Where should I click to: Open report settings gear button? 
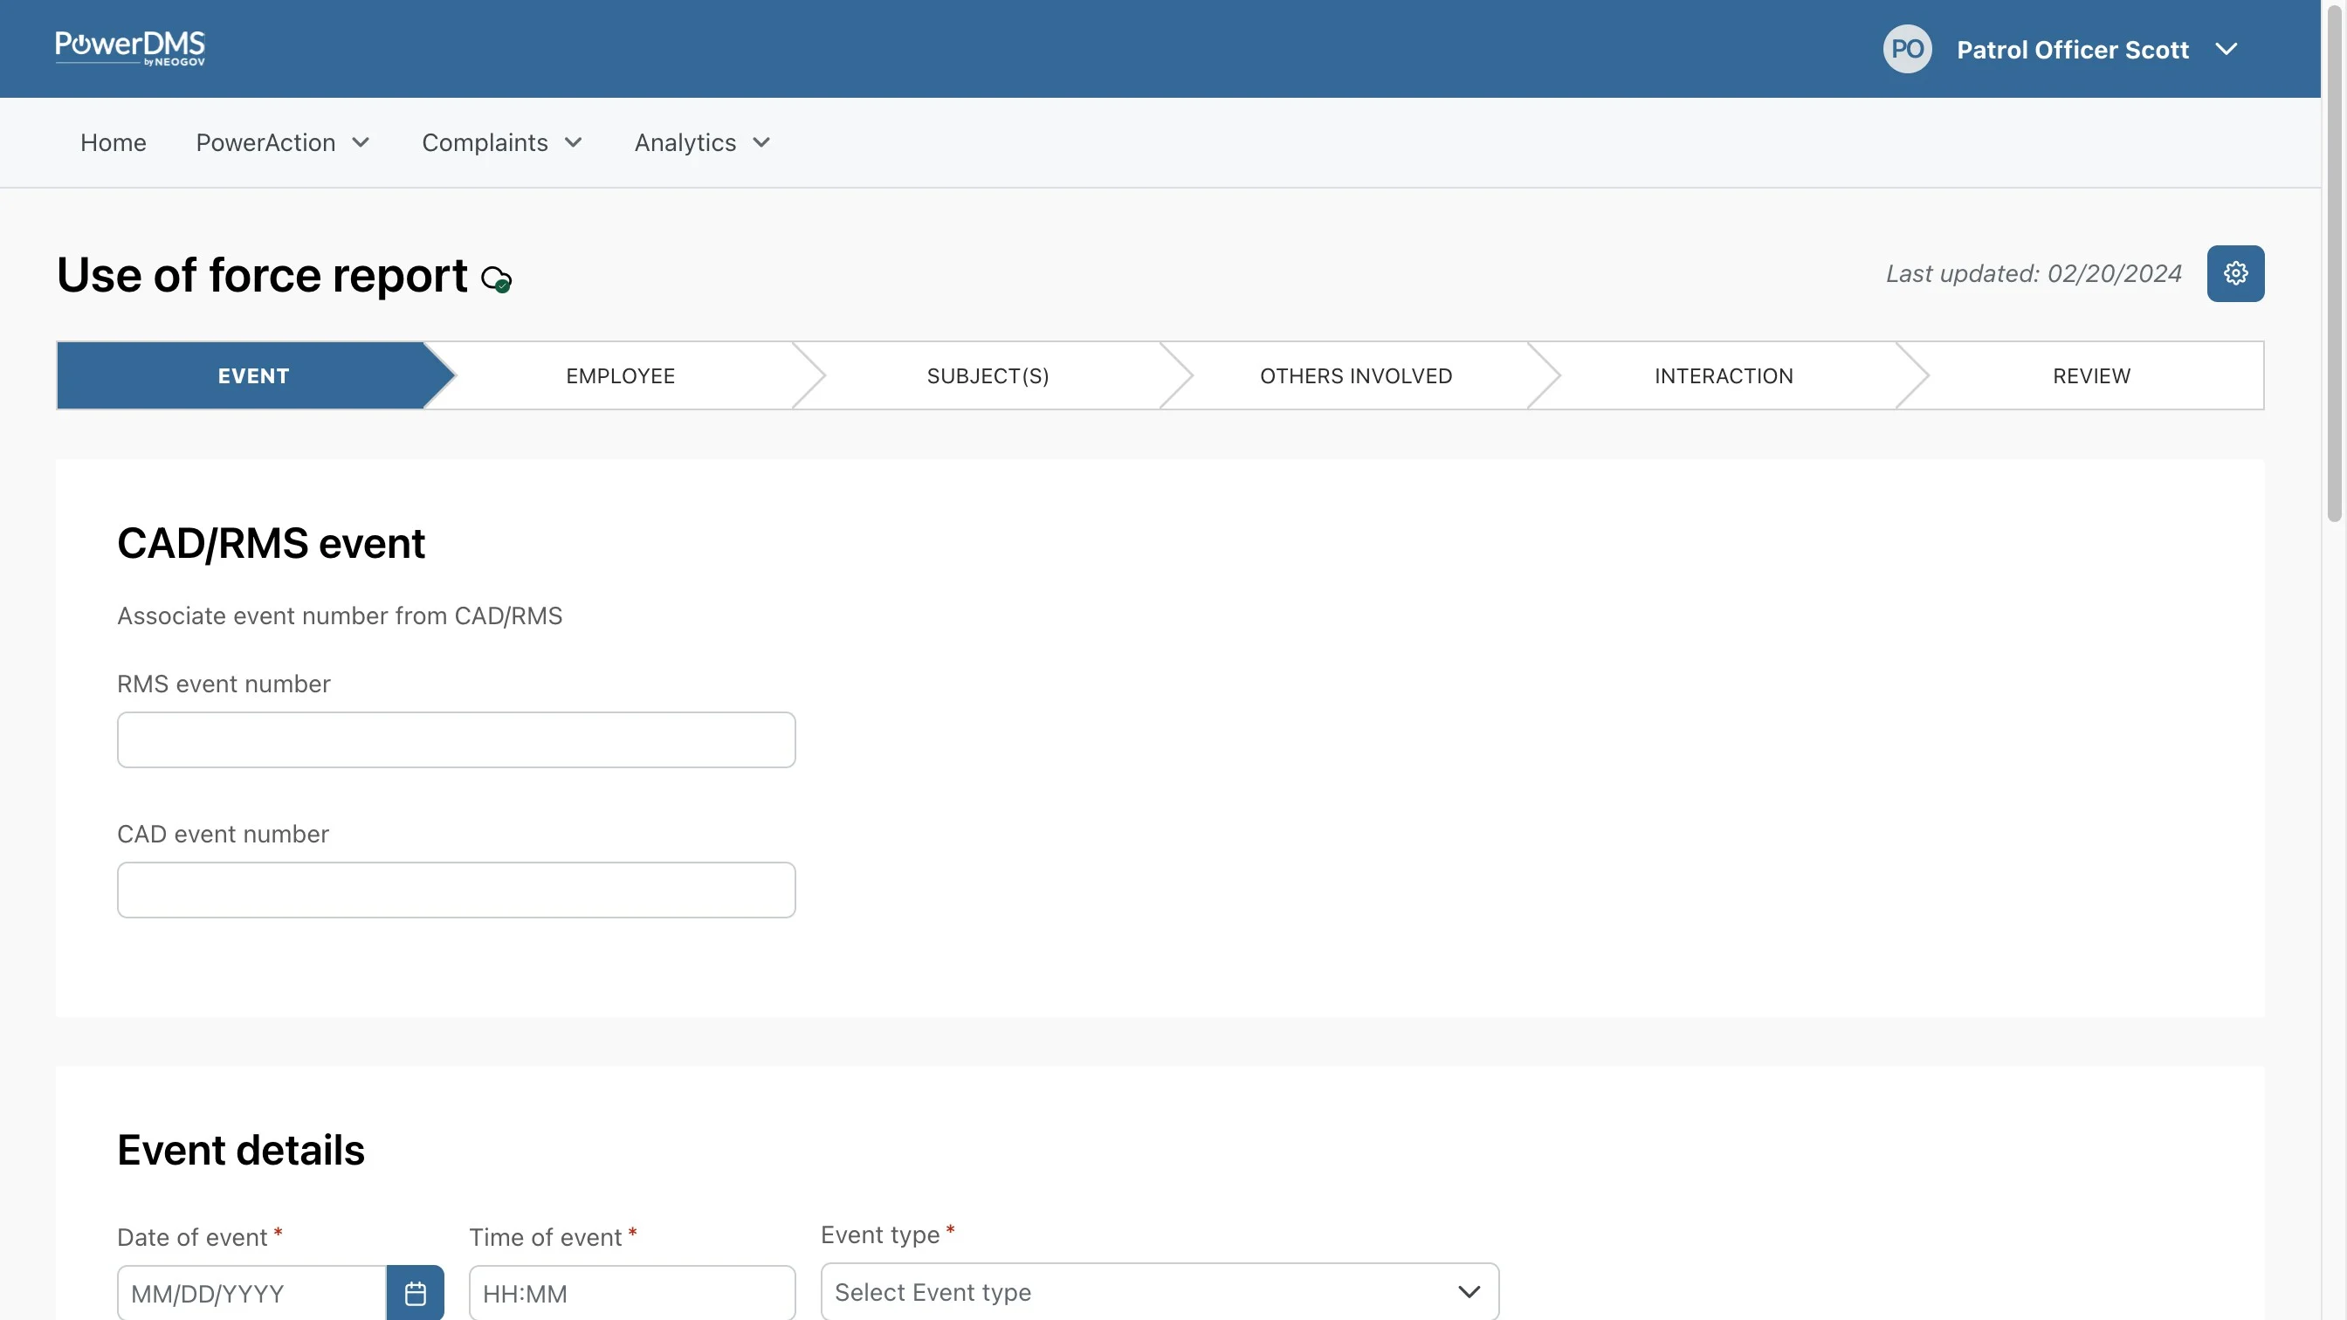point(2235,273)
